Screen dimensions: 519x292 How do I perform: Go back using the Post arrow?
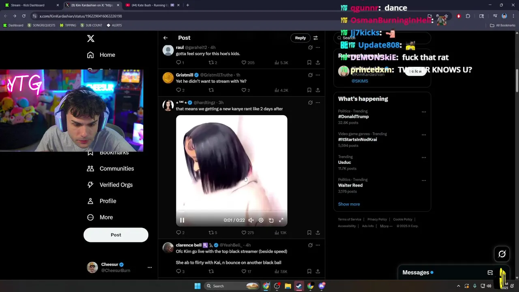tap(165, 38)
